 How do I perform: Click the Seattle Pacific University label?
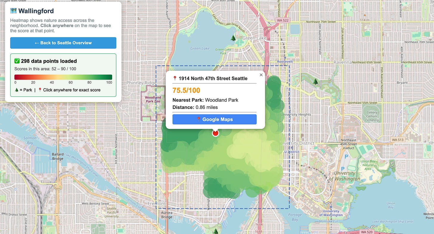112,212
